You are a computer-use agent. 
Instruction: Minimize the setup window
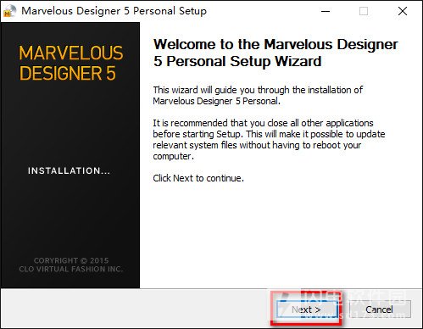[x=326, y=11]
